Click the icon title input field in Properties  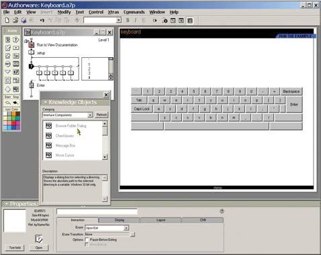[97, 211]
